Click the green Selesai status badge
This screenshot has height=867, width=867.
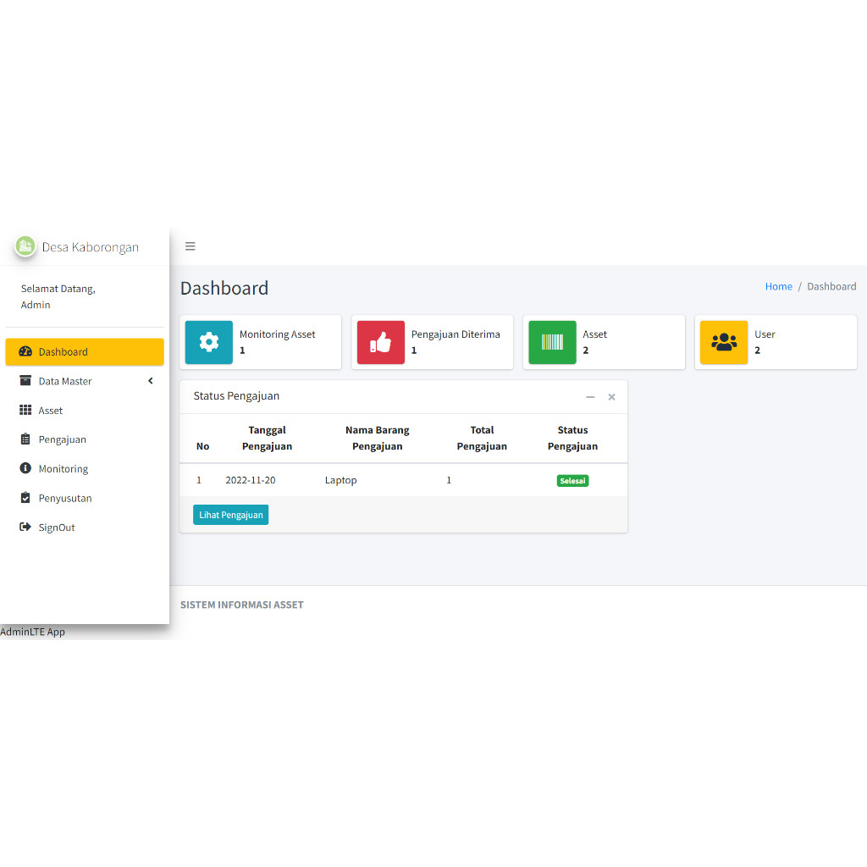[572, 479]
